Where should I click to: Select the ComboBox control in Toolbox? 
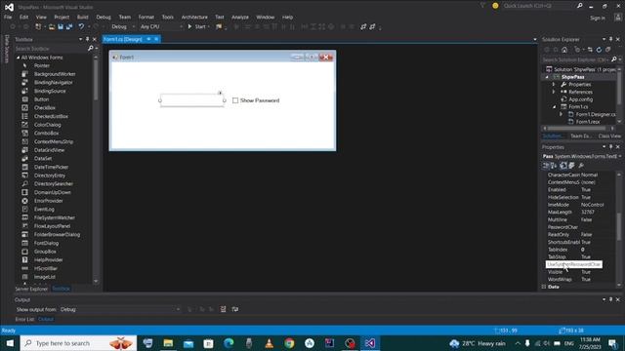pyautogui.click(x=46, y=134)
